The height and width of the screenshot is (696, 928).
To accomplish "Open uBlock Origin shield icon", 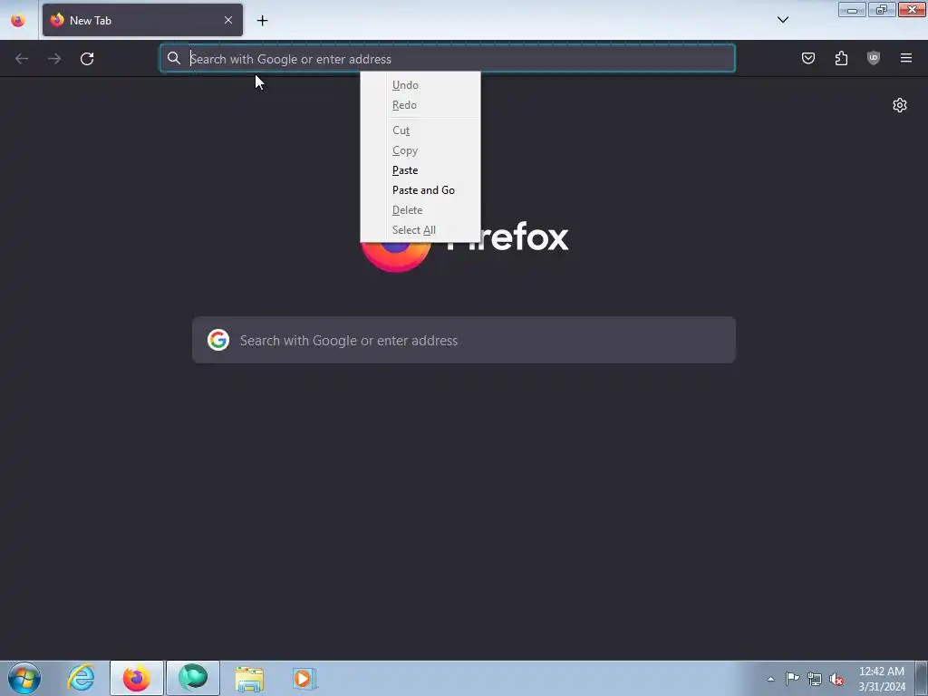I will click(874, 58).
